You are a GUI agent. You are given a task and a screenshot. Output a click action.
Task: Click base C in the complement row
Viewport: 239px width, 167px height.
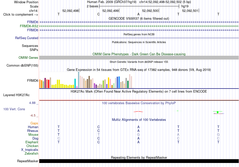[98, 14]
